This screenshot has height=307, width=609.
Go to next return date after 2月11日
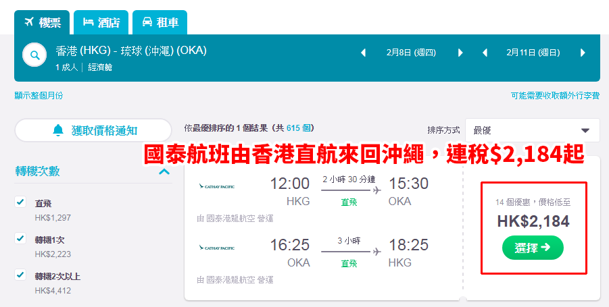[583, 53]
